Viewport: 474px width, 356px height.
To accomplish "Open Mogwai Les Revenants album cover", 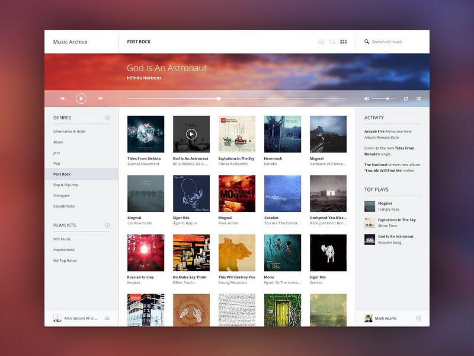I will [x=146, y=193].
